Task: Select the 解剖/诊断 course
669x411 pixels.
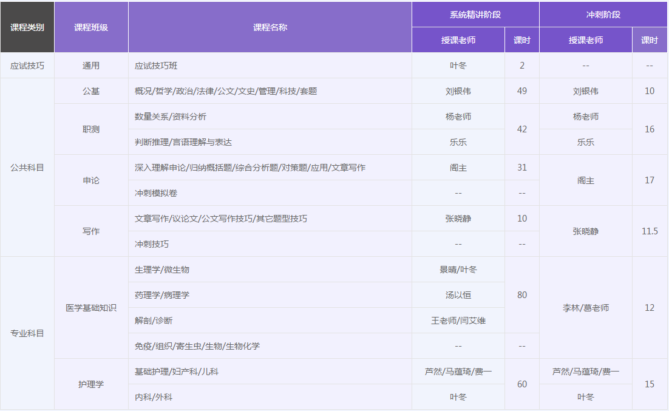Action: (x=153, y=321)
